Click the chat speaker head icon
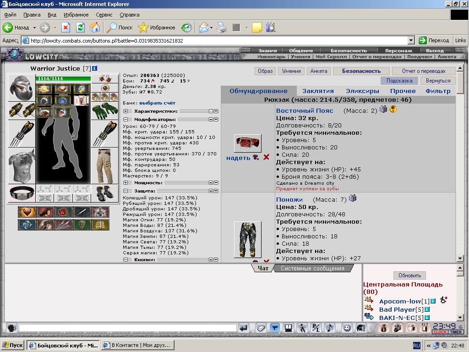The height and width of the screenshot is (352, 469). click(11, 328)
